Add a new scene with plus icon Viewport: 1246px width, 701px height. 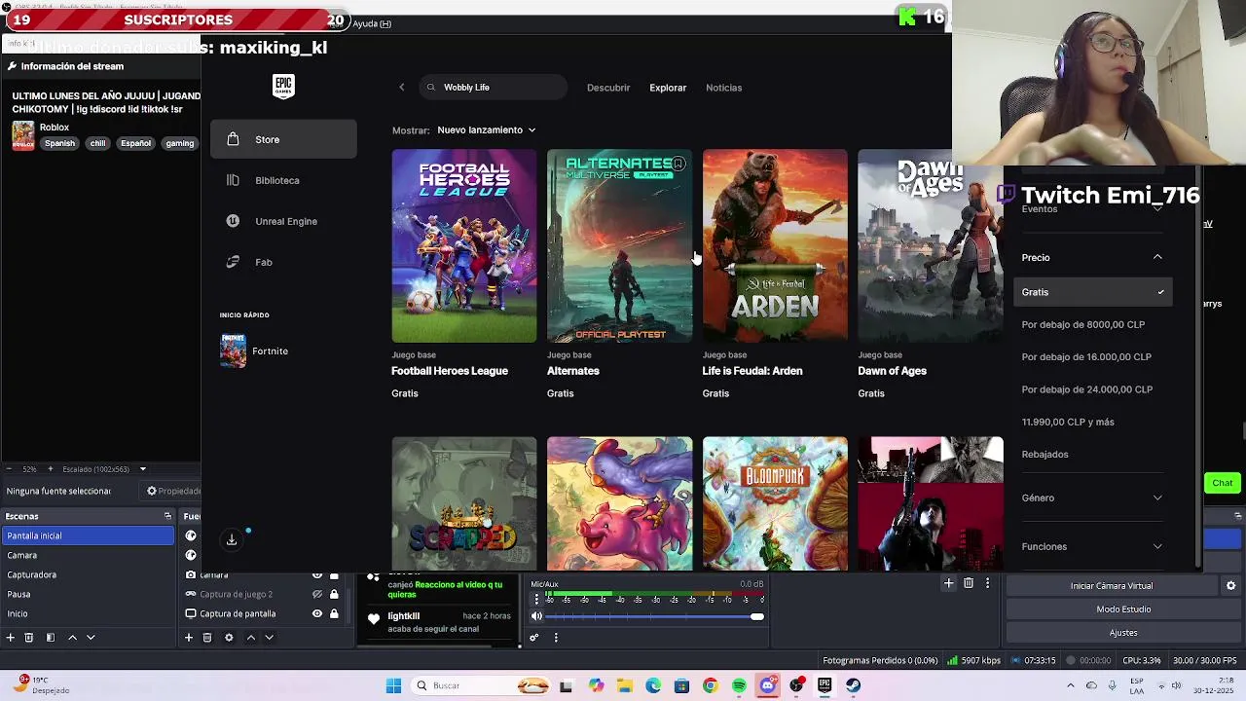11,638
